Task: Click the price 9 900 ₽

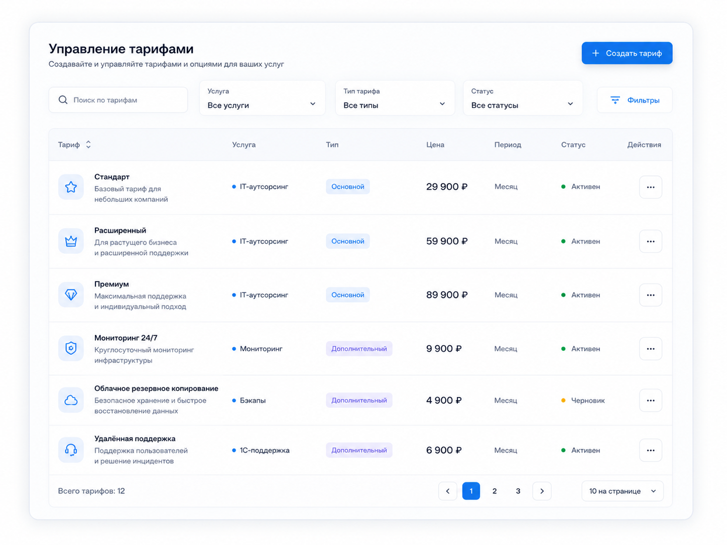Action: (444, 349)
